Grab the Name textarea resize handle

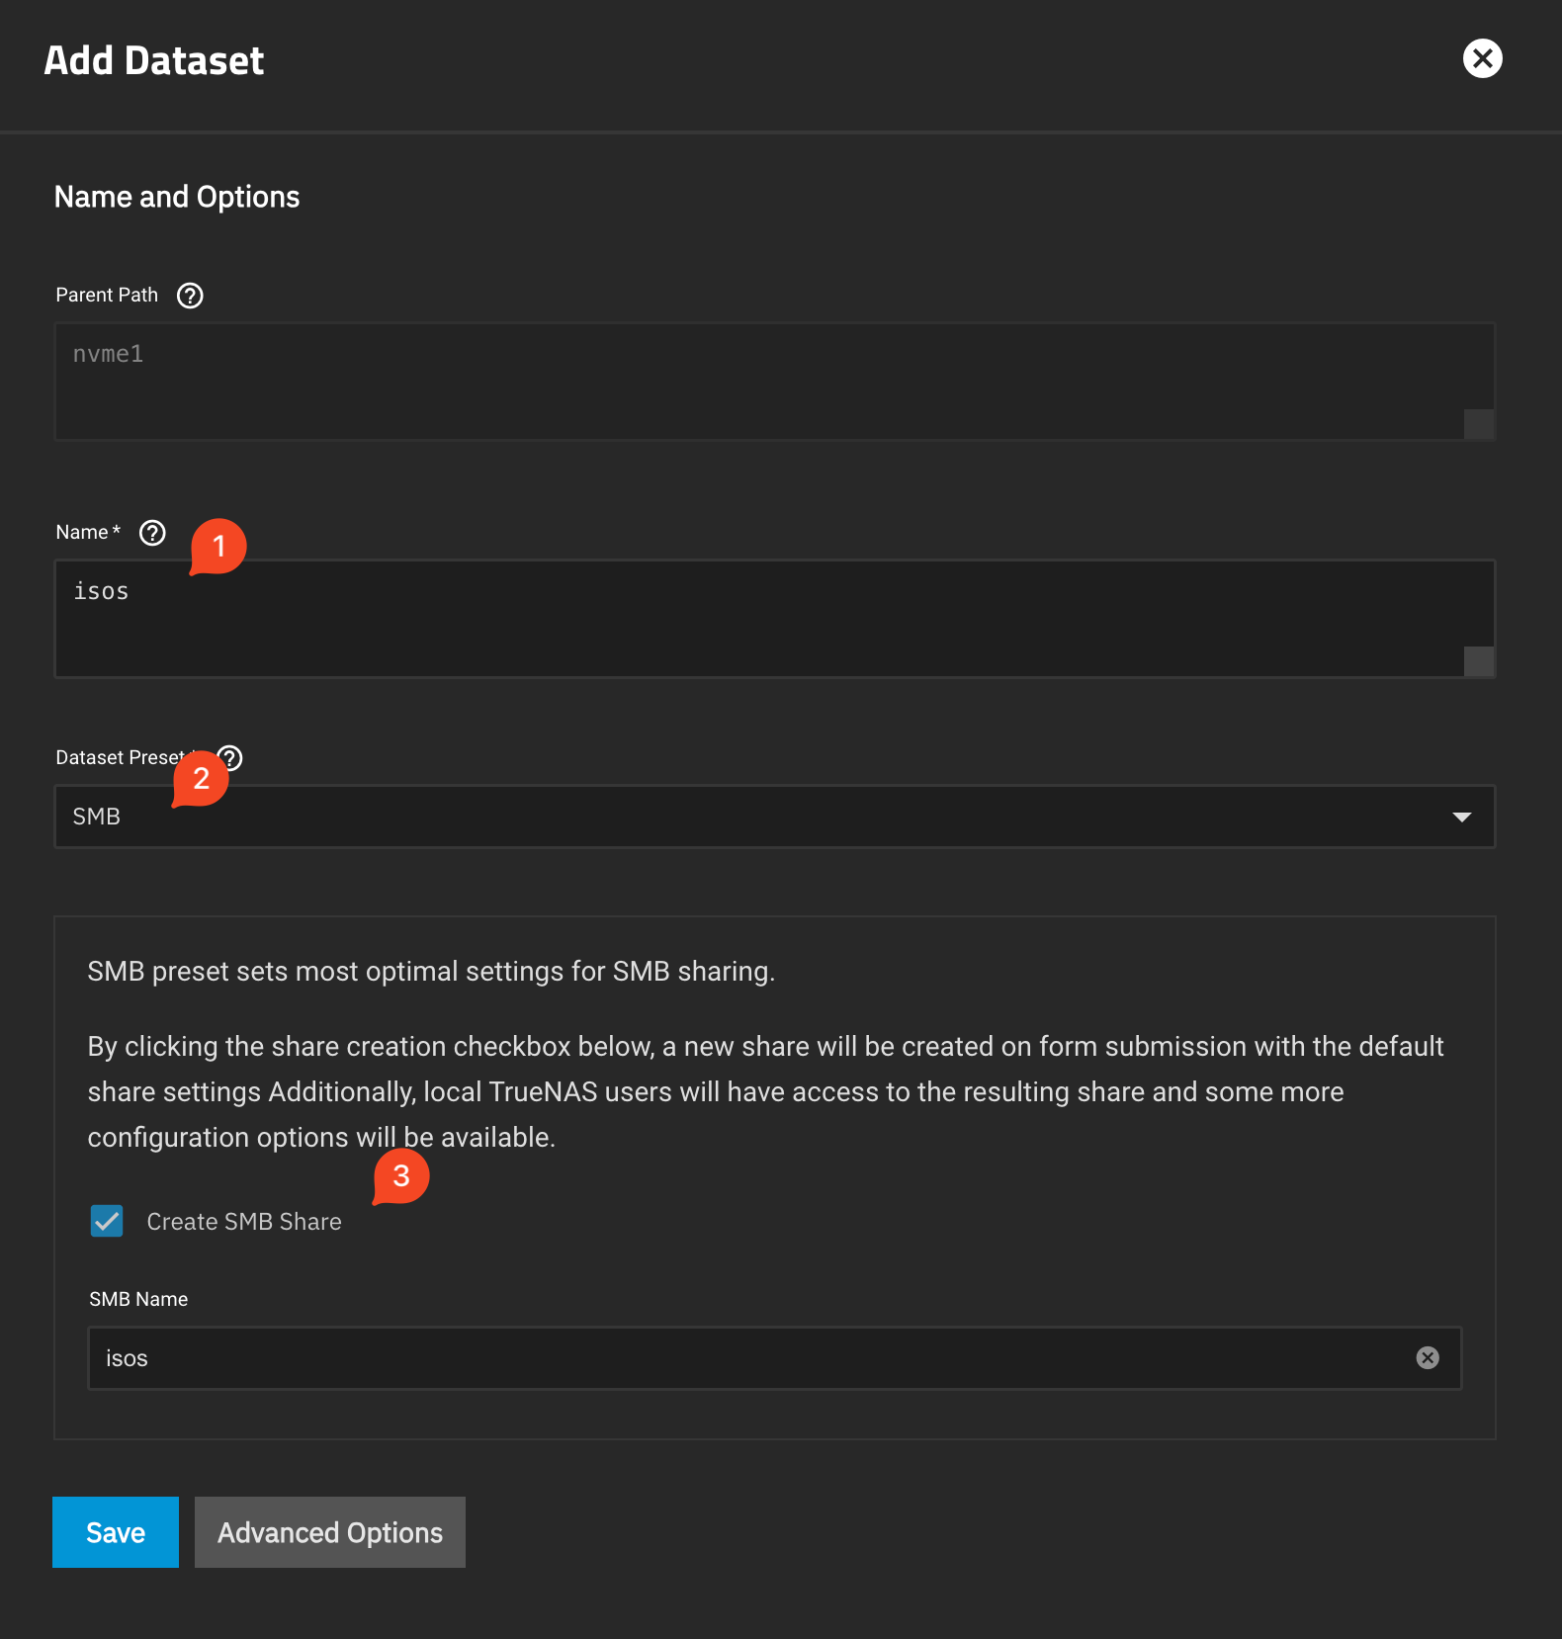(1479, 661)
